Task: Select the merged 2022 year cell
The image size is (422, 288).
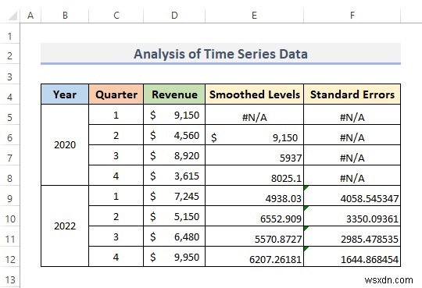Action: [x=65, y=226]
